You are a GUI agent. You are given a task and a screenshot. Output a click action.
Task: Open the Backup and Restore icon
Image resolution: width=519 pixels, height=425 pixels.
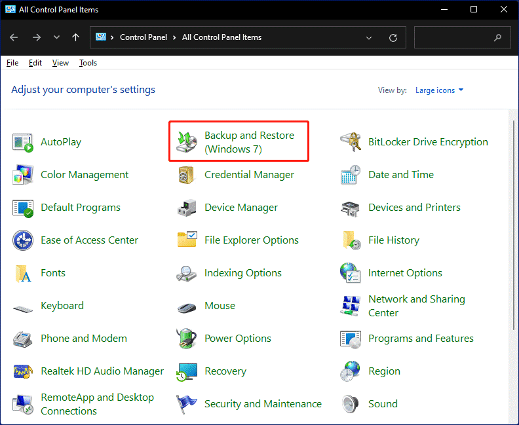(187, 141)
